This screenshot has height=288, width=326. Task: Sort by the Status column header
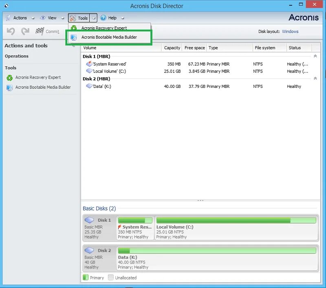pos(299,48)
